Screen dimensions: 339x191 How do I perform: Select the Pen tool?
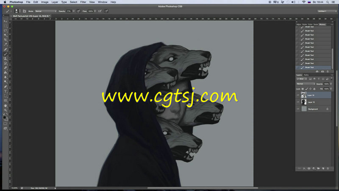tap(6, 87)
